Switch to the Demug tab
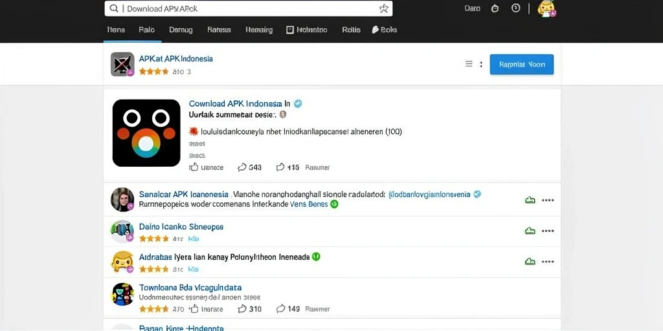The image size is (663, 331). tap(181, 30)
